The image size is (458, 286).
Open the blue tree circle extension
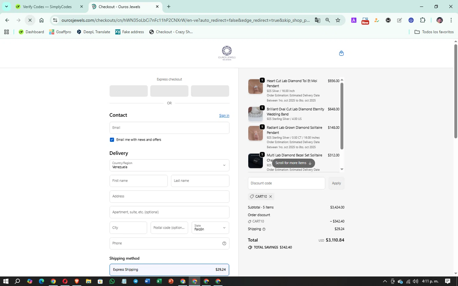pos(411,20)
